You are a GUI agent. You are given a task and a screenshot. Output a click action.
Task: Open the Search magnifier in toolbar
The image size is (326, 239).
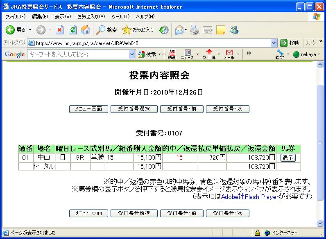pos(100,30)
